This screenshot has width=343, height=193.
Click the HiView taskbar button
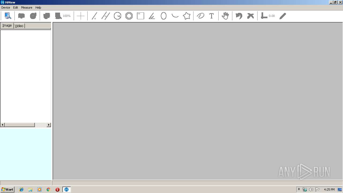coord(66,190)
